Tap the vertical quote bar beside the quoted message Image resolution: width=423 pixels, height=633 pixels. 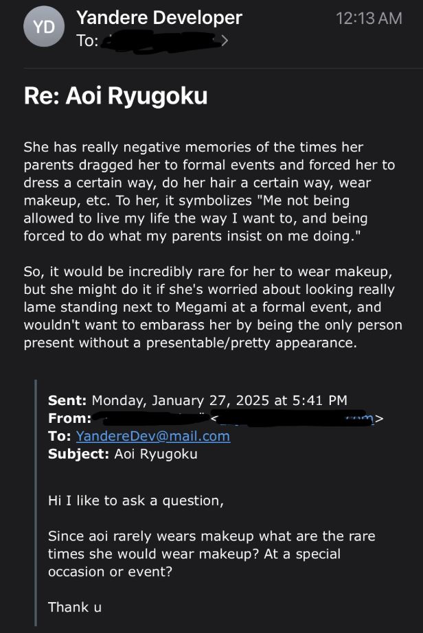click(35, 501)
